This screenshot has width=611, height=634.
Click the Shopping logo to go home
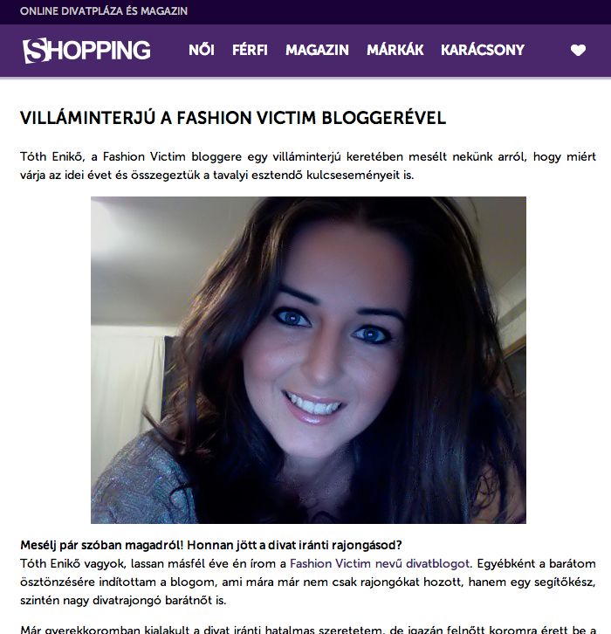pos(86,51)
